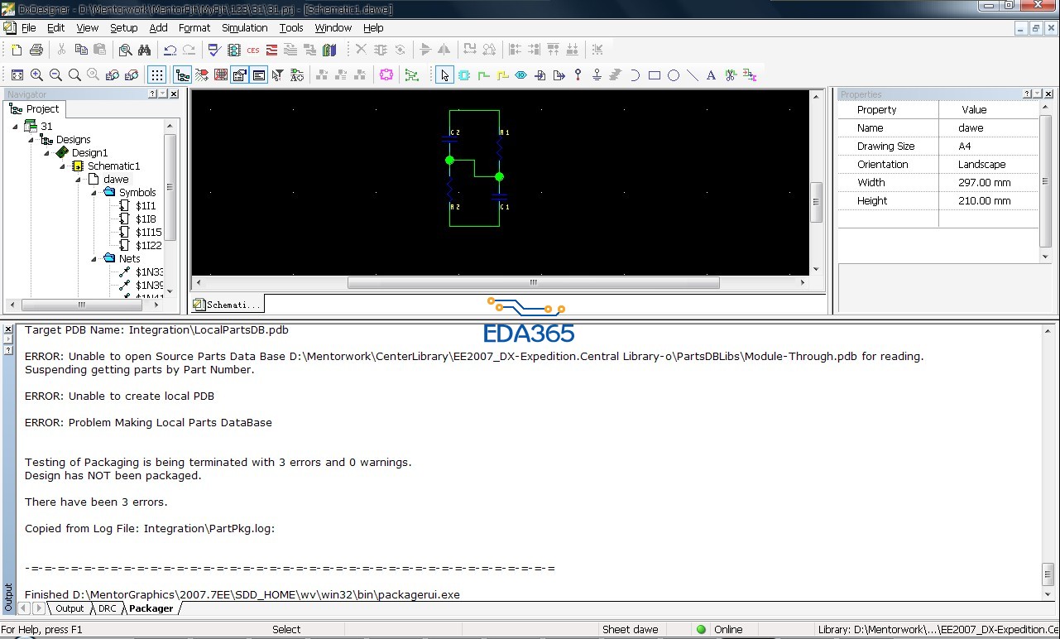Toggle the Properties window button
Viewport: 1060px width, 639px height.
click(239, 75)
